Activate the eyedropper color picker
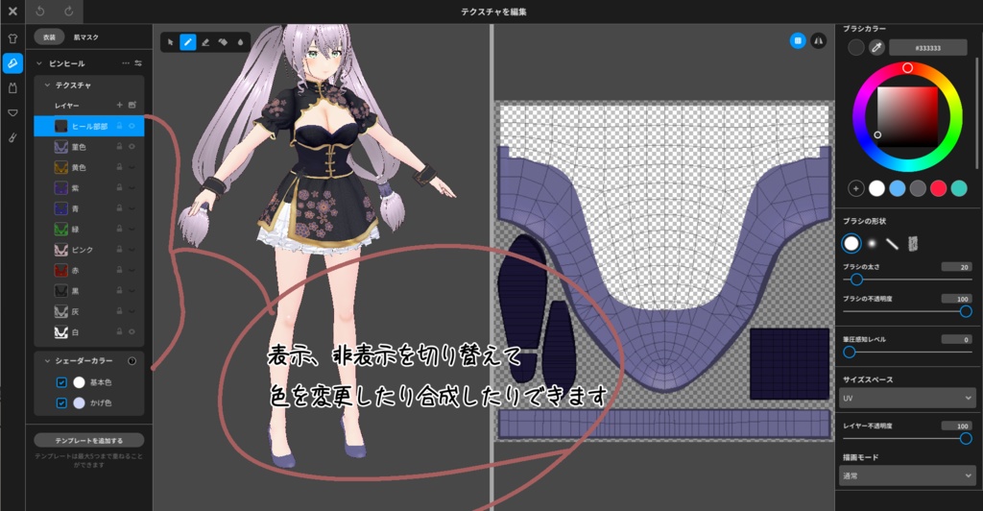Image resolution: width=983 pixels, height=511 pixels. tap(876, 48)
